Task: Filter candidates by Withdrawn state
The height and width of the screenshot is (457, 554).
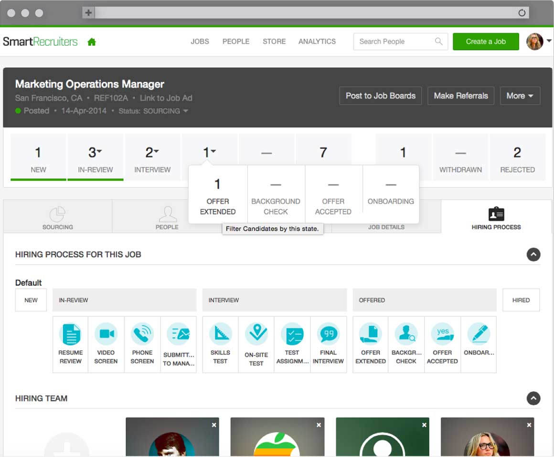Action: pos(460,157)
